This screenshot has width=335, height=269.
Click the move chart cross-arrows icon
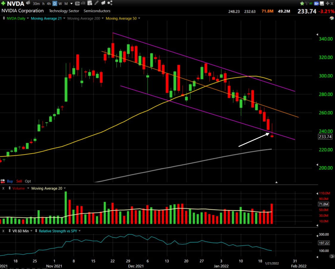[327, 3]
